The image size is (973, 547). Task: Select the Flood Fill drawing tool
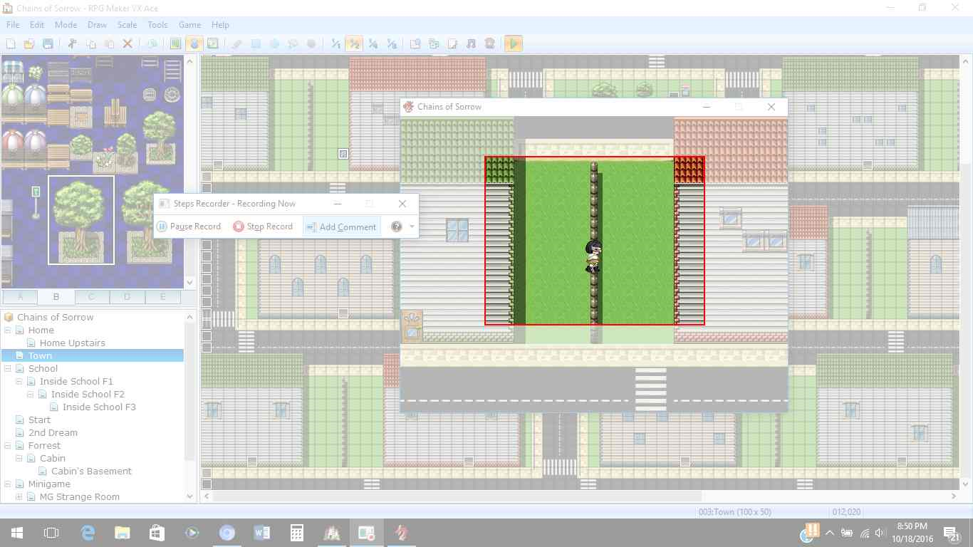(293, 43)
